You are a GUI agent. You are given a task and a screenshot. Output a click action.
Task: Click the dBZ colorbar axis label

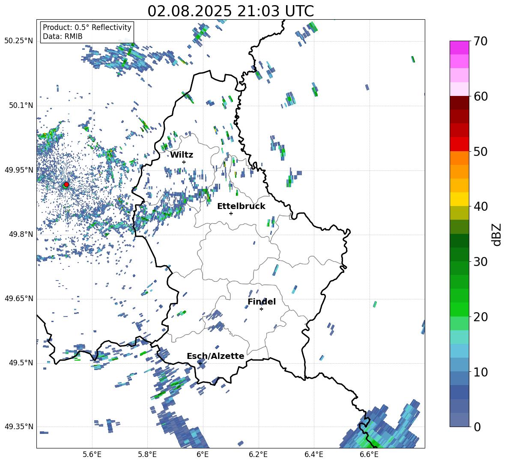(x=497, y=234)
